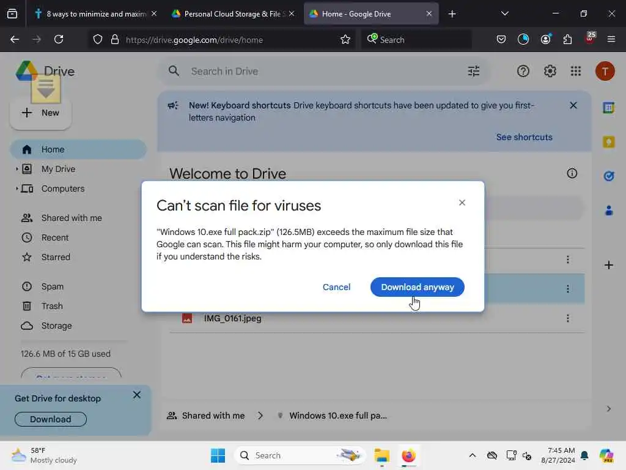The height and width of the screenshot is (470, 626).
Task: Open Starred in sidebar
Action: (x=56, y=257)
